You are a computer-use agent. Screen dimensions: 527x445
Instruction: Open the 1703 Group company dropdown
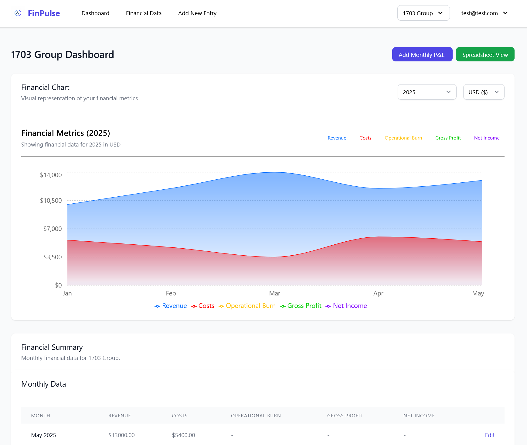(x=423, y=13)
